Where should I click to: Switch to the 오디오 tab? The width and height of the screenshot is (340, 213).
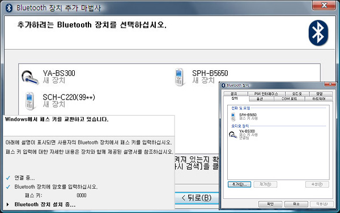point(297,94)
